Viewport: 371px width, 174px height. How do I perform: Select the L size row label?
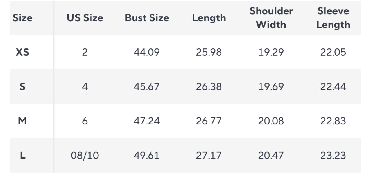click(x=22, y=156)
